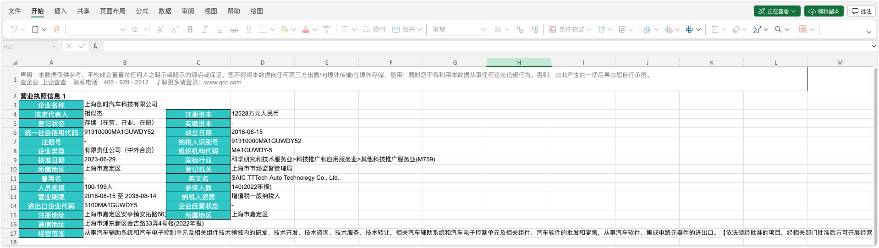
Task: Open the font color dropdown arrow
Action: pyautogui.click(x=314, y=29)
